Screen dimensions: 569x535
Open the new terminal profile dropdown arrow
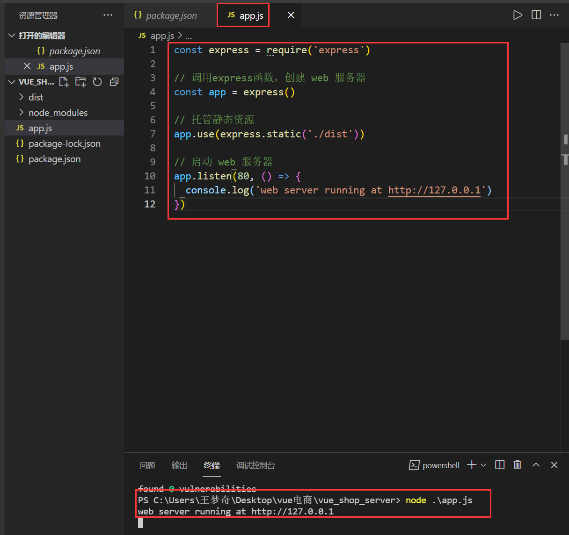pyautogui.click(x=483, y=465)
